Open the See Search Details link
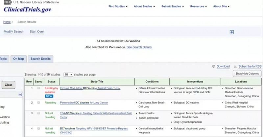 click(x=139, y=47)
